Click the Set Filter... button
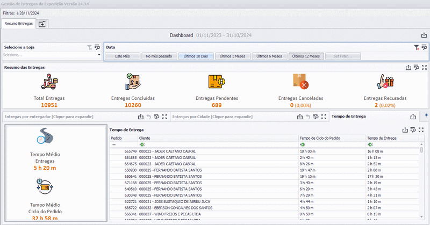Screen dimensions: 430x225 pyautogui.click(x=343, y=56)
